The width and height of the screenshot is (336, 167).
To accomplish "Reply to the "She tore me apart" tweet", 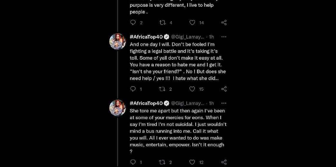I will pyautogui.click(x=133, y=162).
